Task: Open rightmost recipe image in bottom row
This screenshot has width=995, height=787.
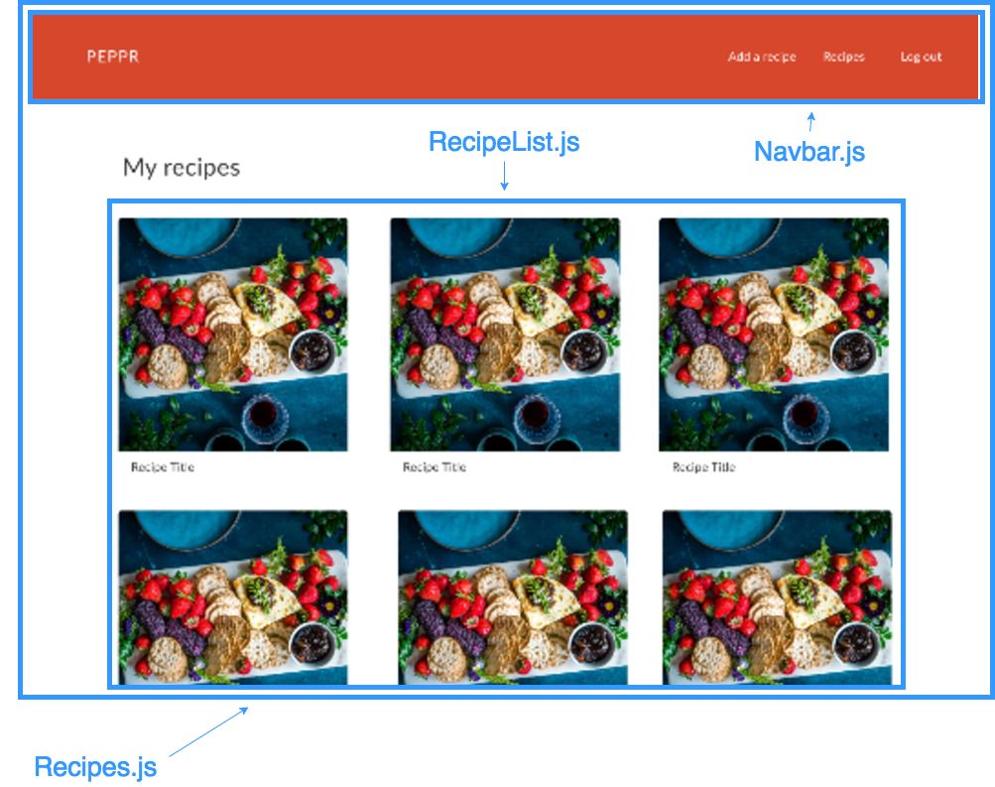Action: pos(777,597)
